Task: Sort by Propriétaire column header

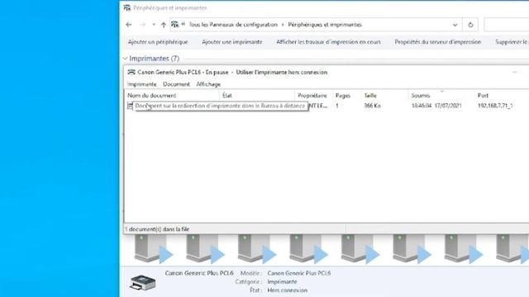Action: coord(313,96)
